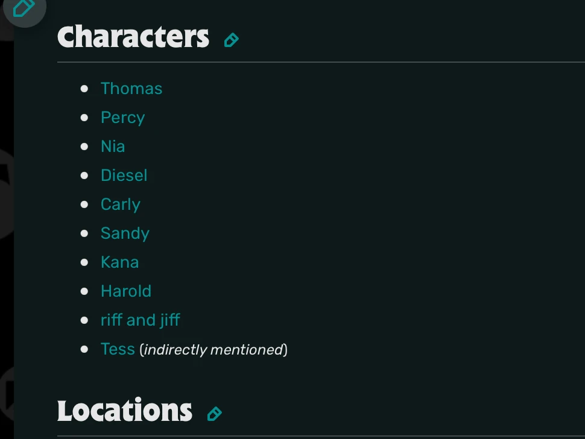Click the Characters section heading
585x439 pixels.
click(133, 37)
